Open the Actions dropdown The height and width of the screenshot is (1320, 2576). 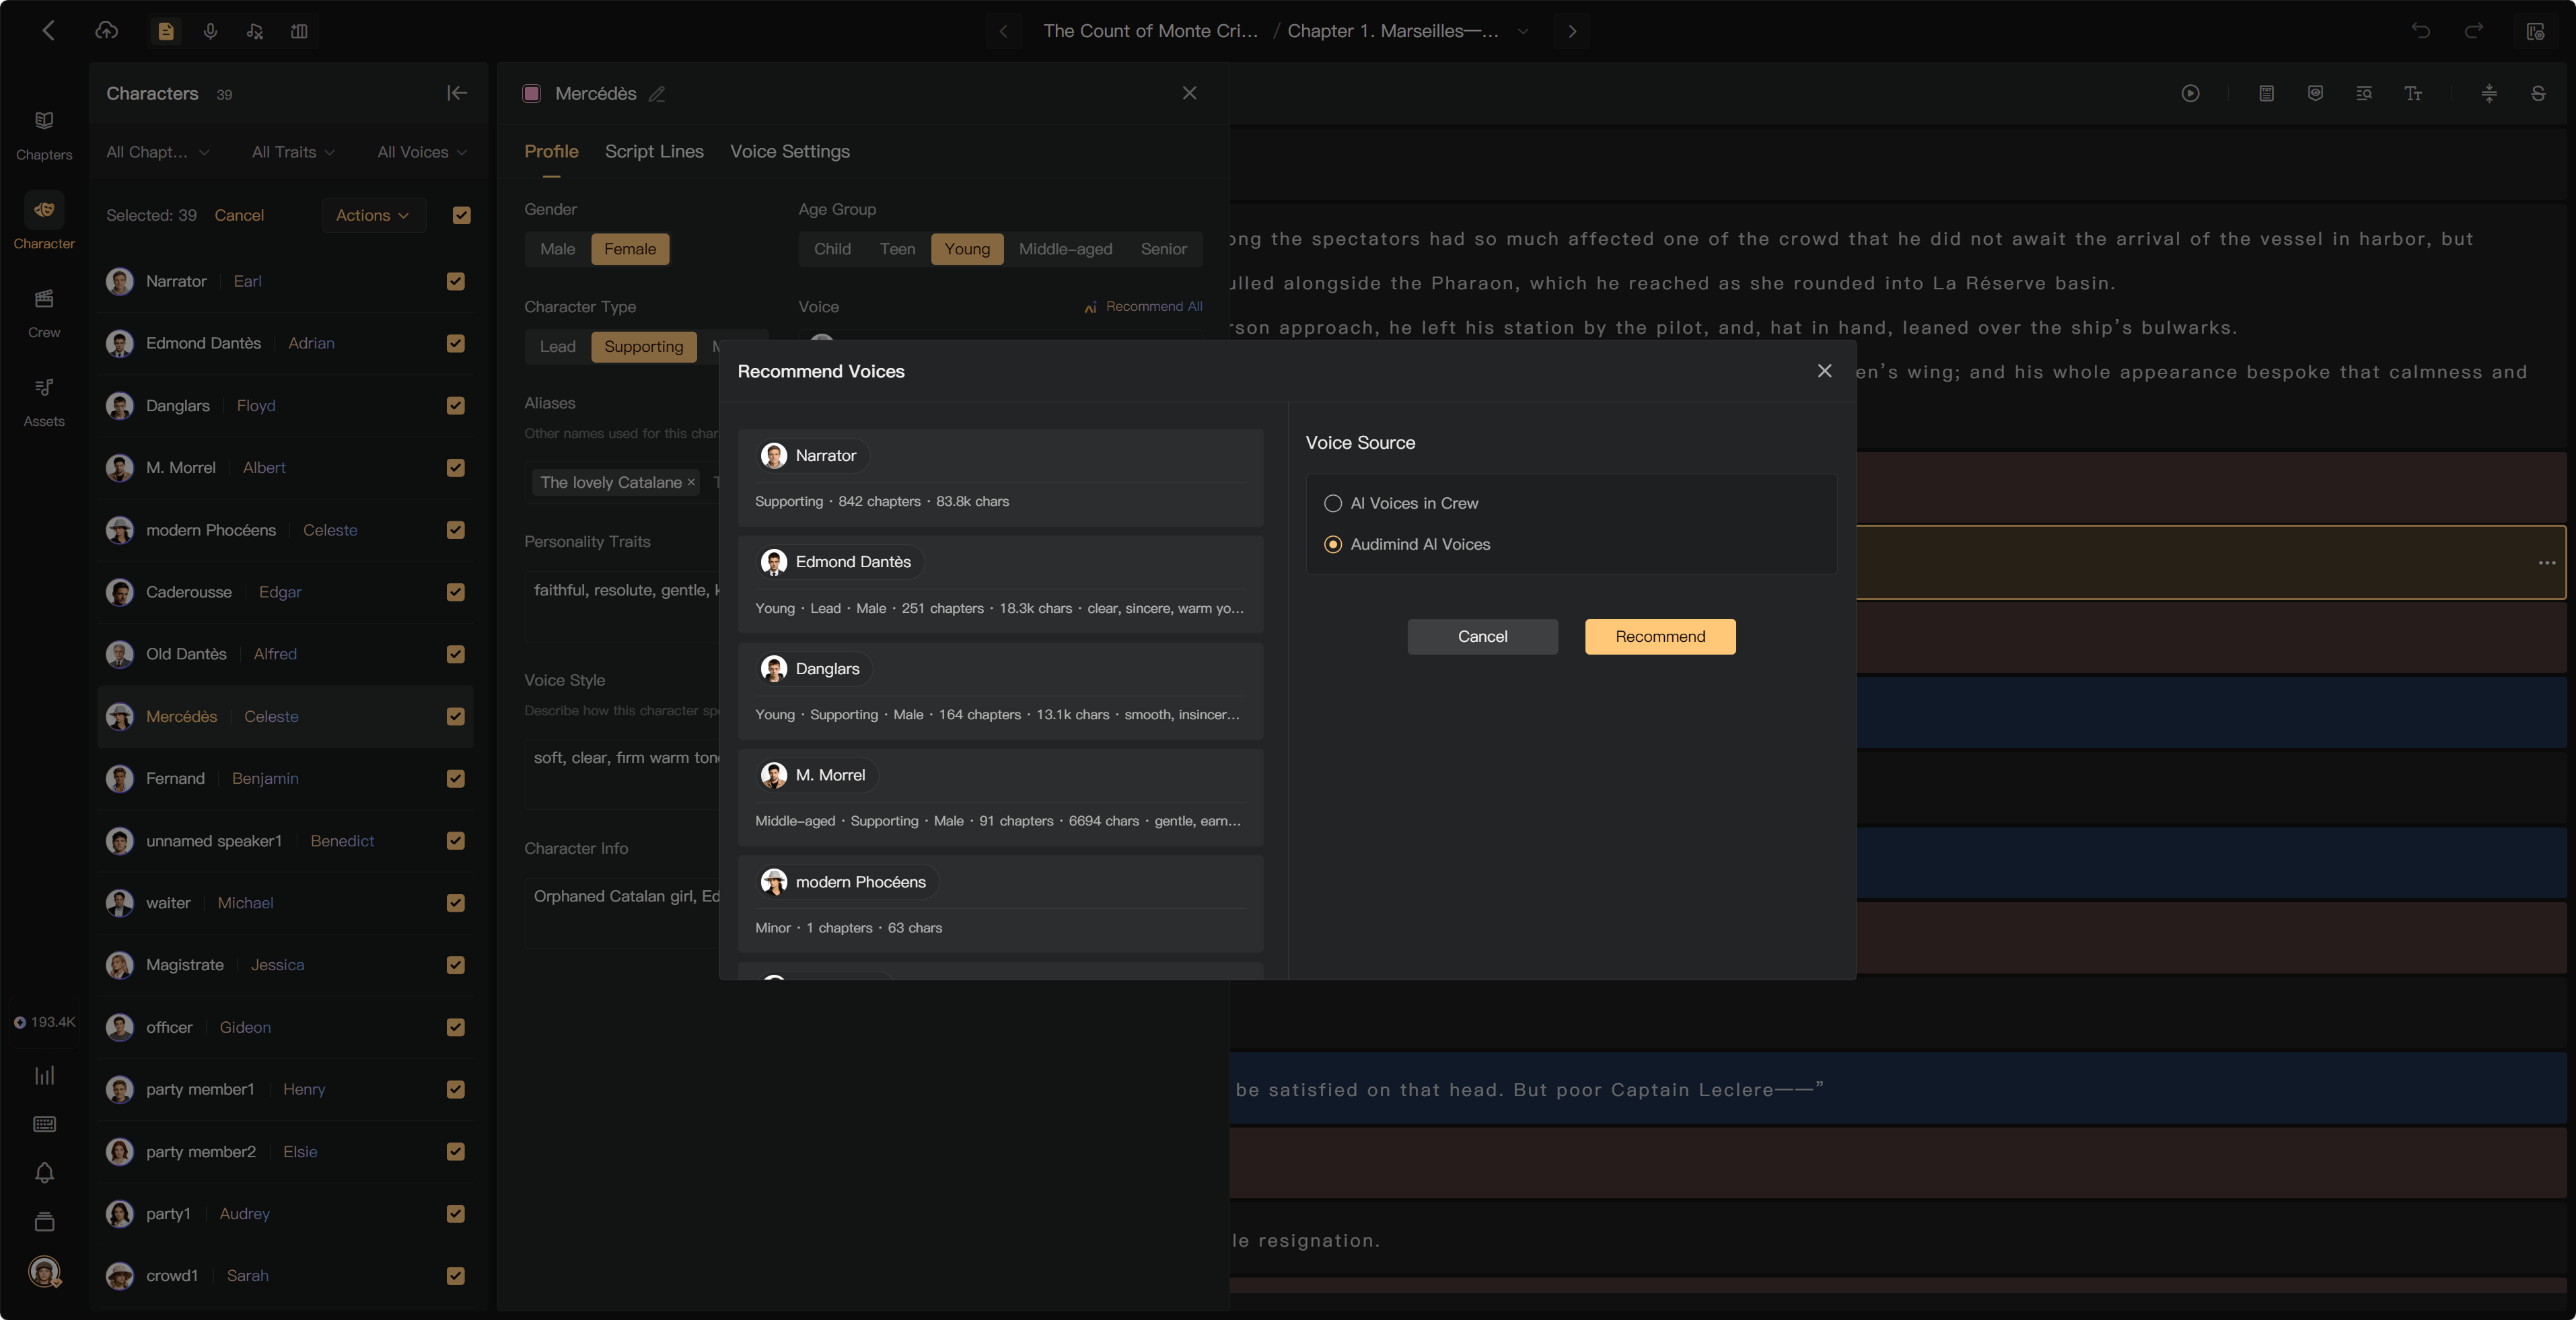tap(373, 215)
